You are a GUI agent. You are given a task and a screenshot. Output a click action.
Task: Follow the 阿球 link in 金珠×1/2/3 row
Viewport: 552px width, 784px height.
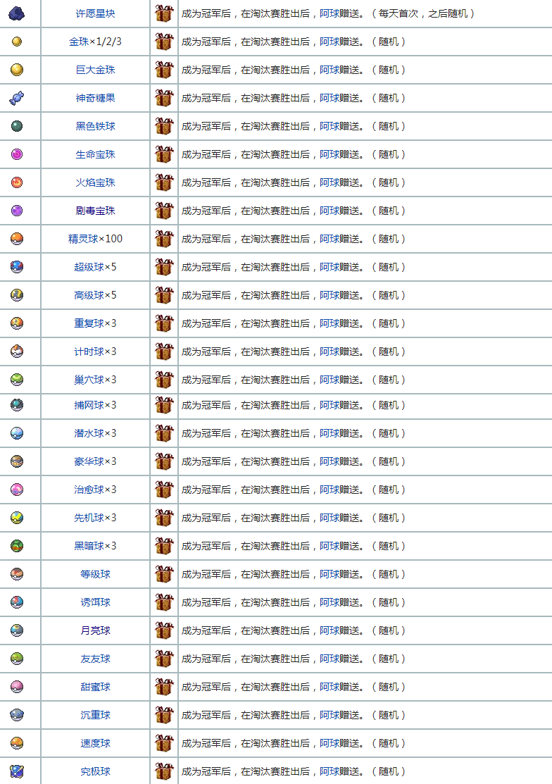point(330,42)
